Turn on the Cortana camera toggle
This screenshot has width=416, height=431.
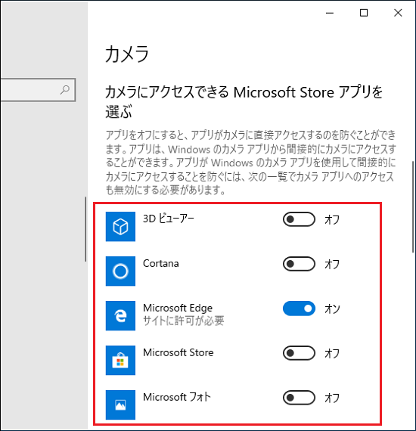299,264
